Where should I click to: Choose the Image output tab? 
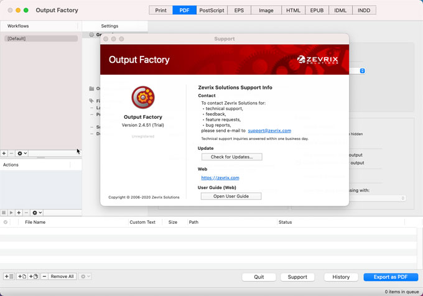click(x=266, y=10)
